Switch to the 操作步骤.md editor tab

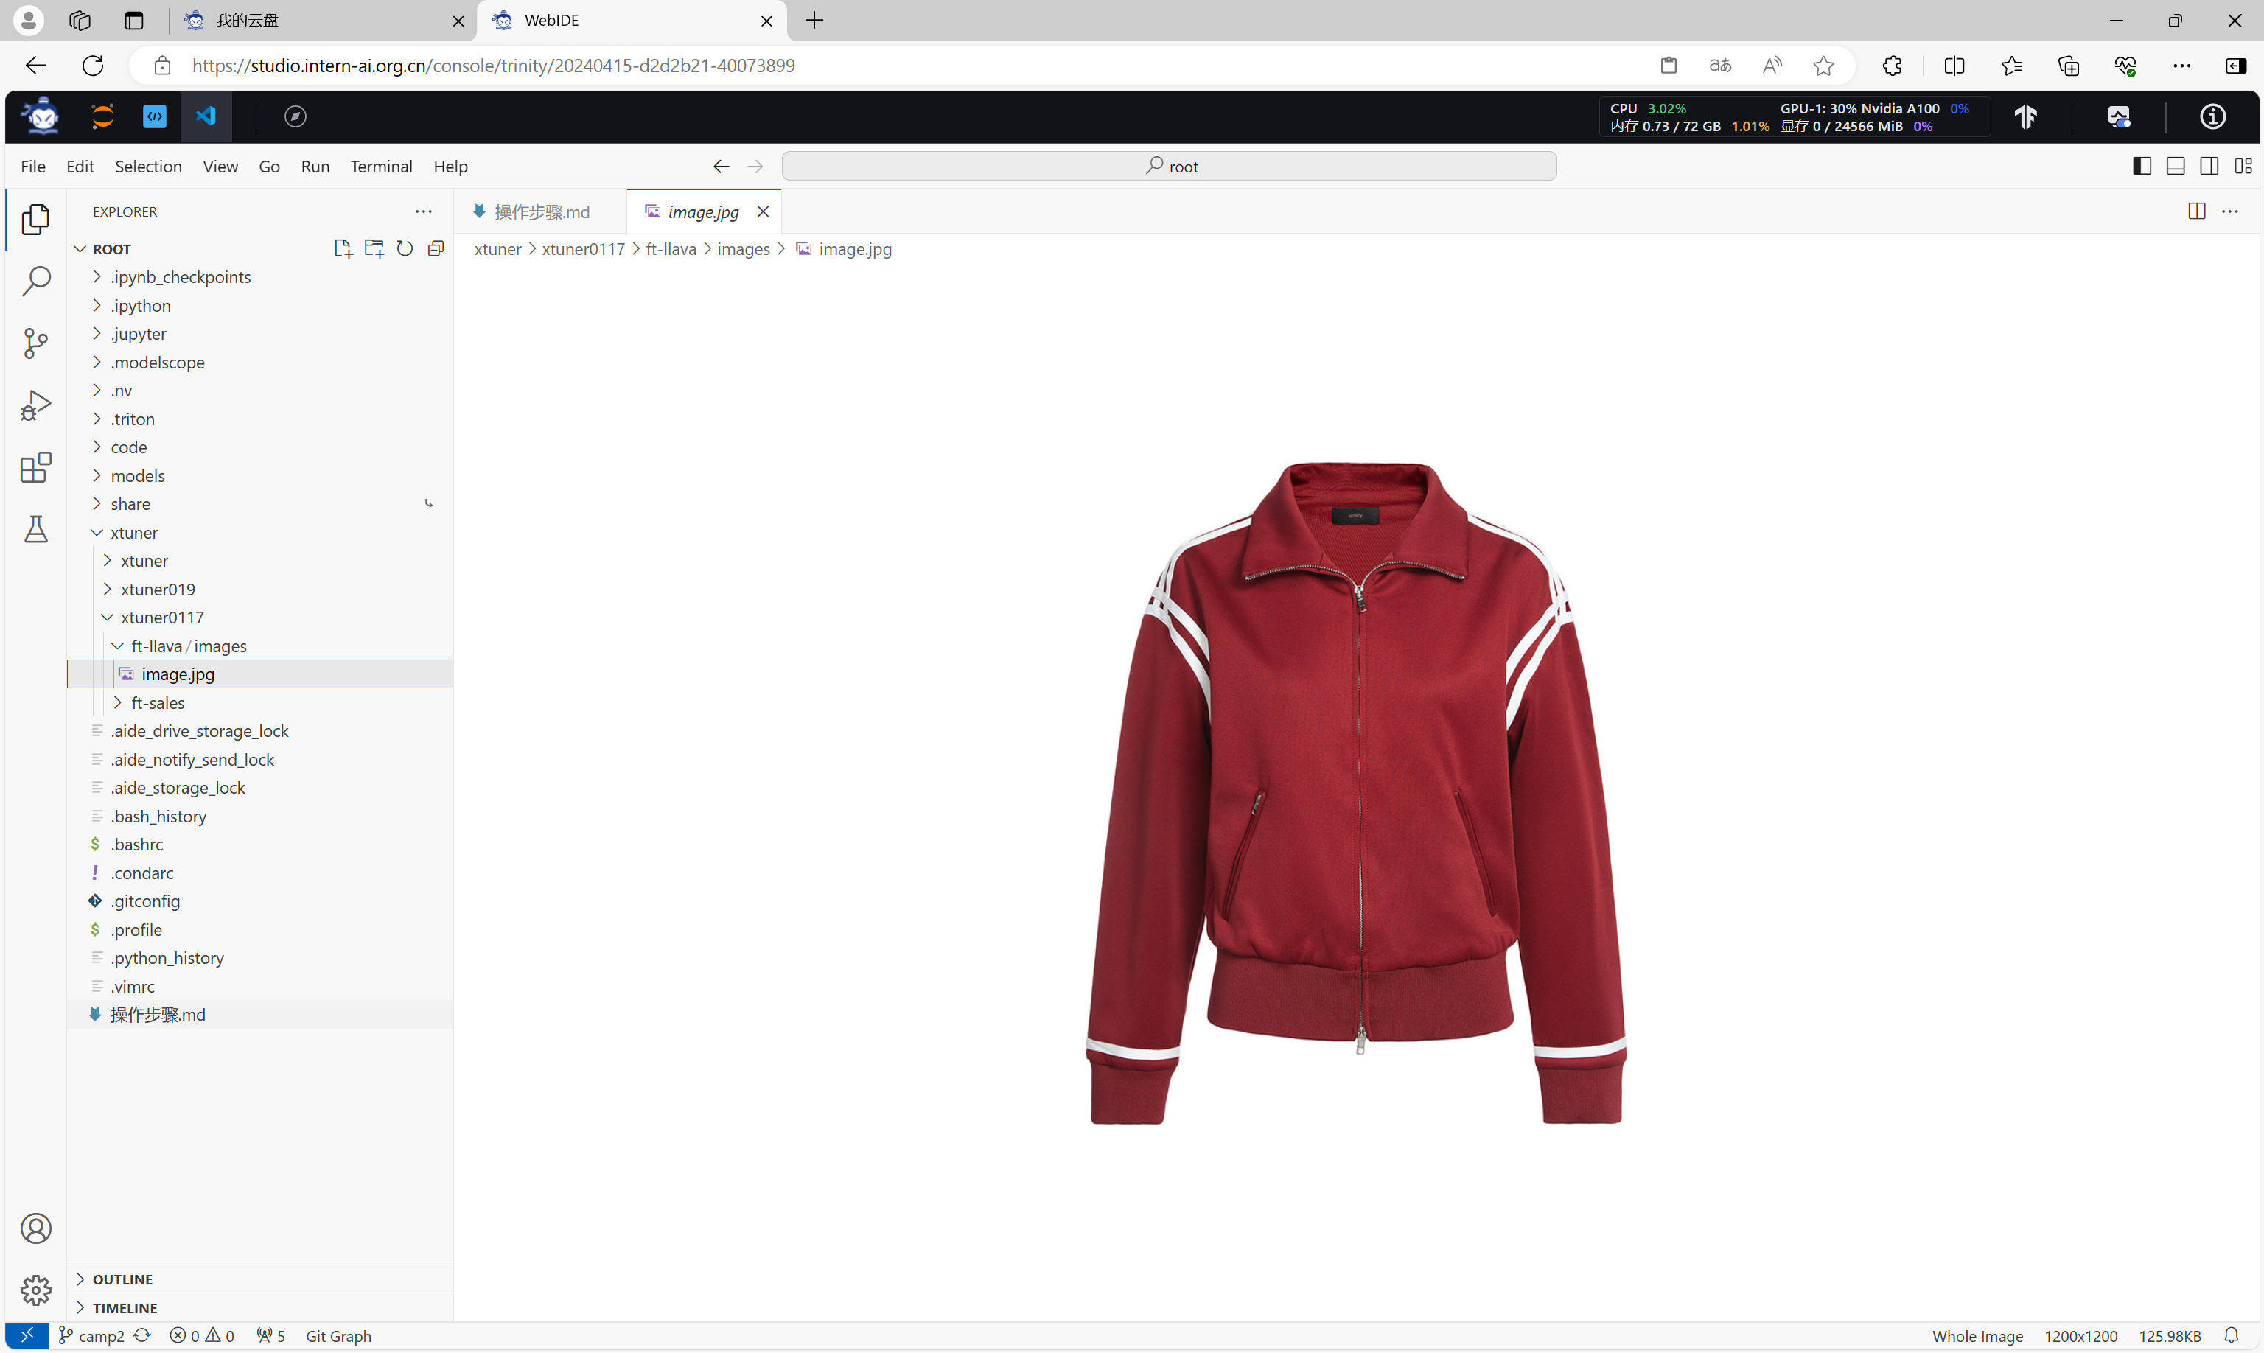pos(541,211)
